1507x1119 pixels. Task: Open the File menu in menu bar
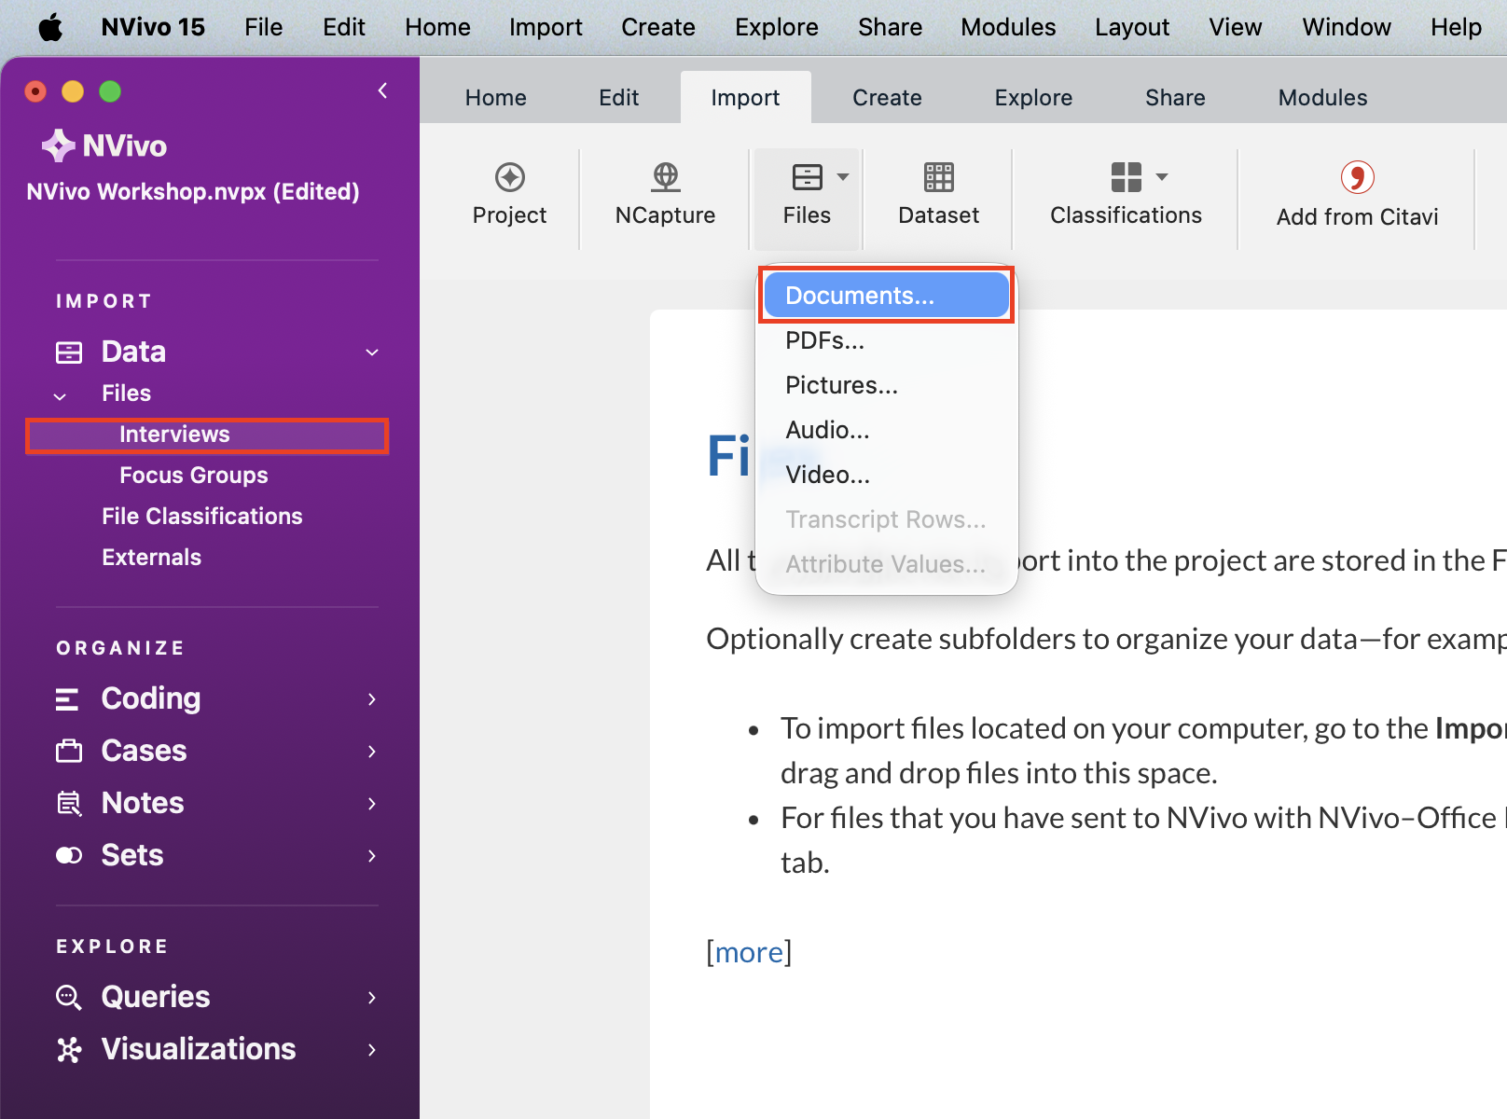[264, 27]
